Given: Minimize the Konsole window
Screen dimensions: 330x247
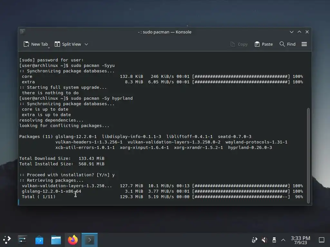Looking at the screenshot, I should click(x=291, y=32).
